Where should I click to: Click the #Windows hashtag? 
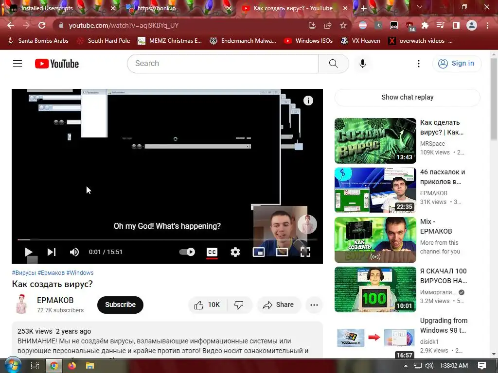coord(80,273)
